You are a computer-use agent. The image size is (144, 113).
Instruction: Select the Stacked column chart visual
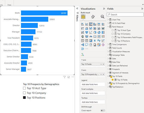point(87,24)
